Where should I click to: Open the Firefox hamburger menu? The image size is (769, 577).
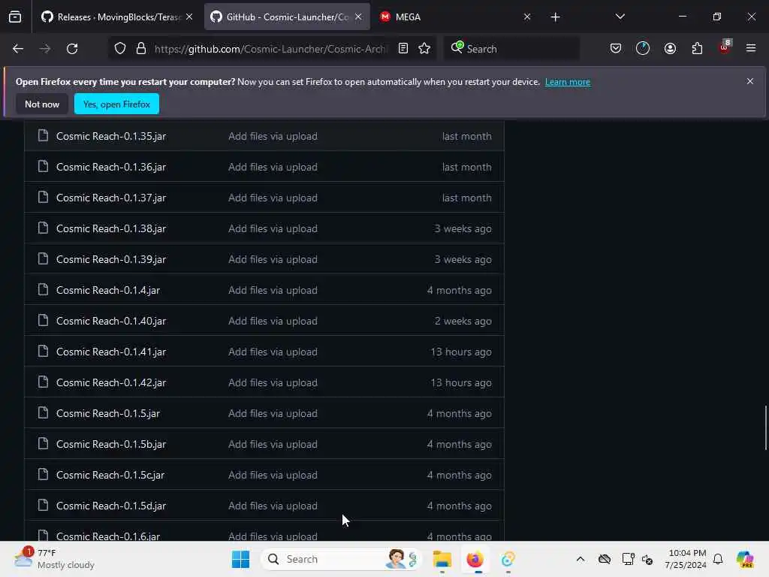tap(751, 49)
